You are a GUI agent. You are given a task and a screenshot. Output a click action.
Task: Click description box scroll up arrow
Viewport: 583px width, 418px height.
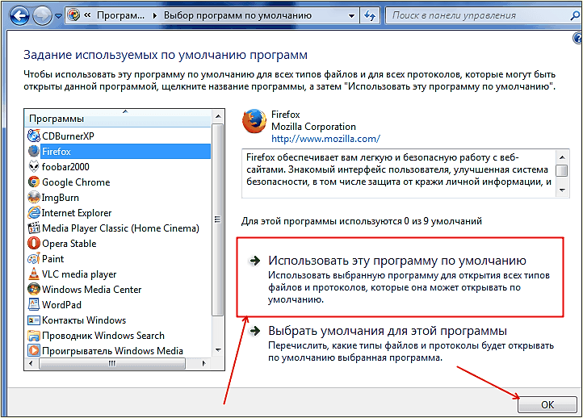click(562, 157)
